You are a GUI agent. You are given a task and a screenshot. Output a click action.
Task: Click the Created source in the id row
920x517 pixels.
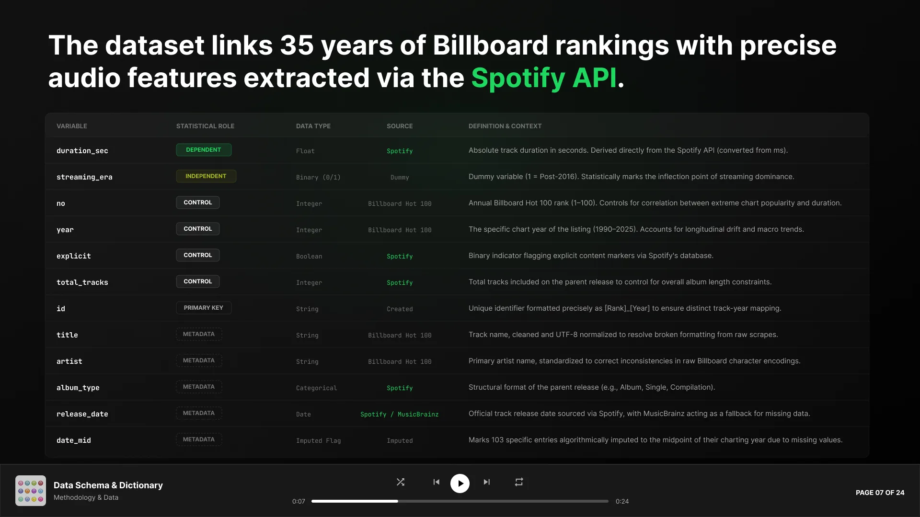(400, 309)
